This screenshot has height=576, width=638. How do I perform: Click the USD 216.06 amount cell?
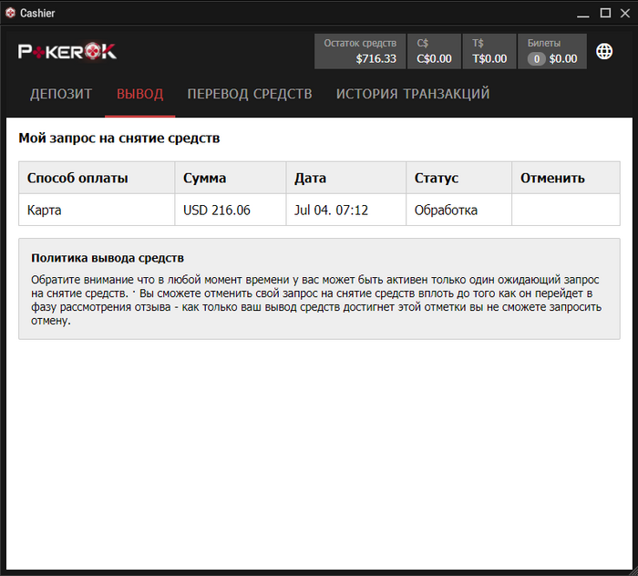(231, 210)
